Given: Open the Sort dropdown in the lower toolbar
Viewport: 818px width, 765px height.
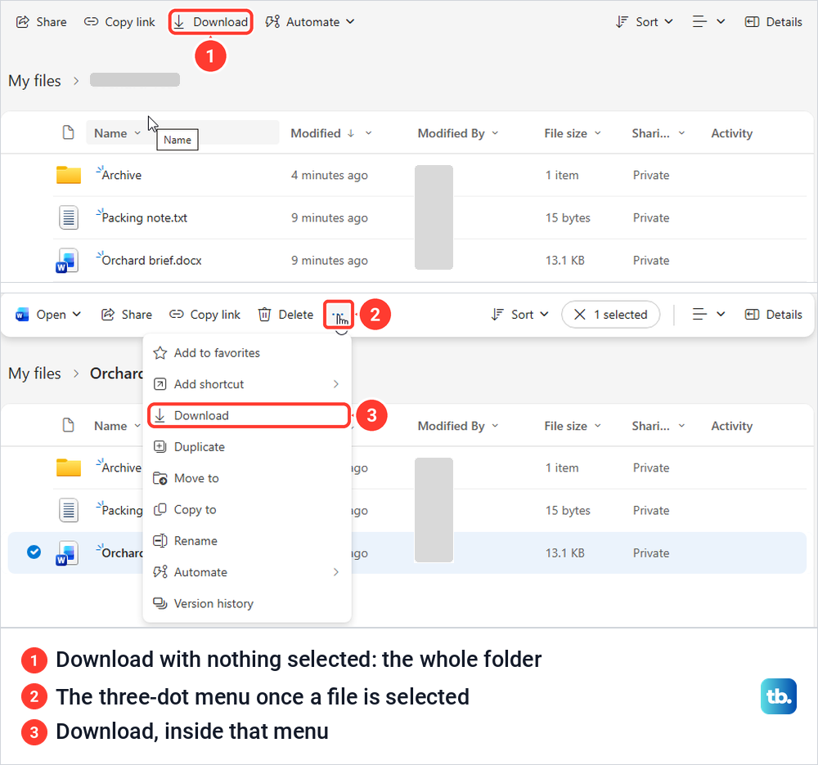Looking at the screenshot, I should (519, 315).
